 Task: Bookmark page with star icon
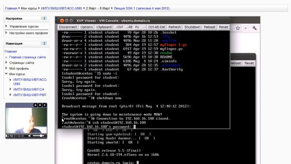pos(238,28)
